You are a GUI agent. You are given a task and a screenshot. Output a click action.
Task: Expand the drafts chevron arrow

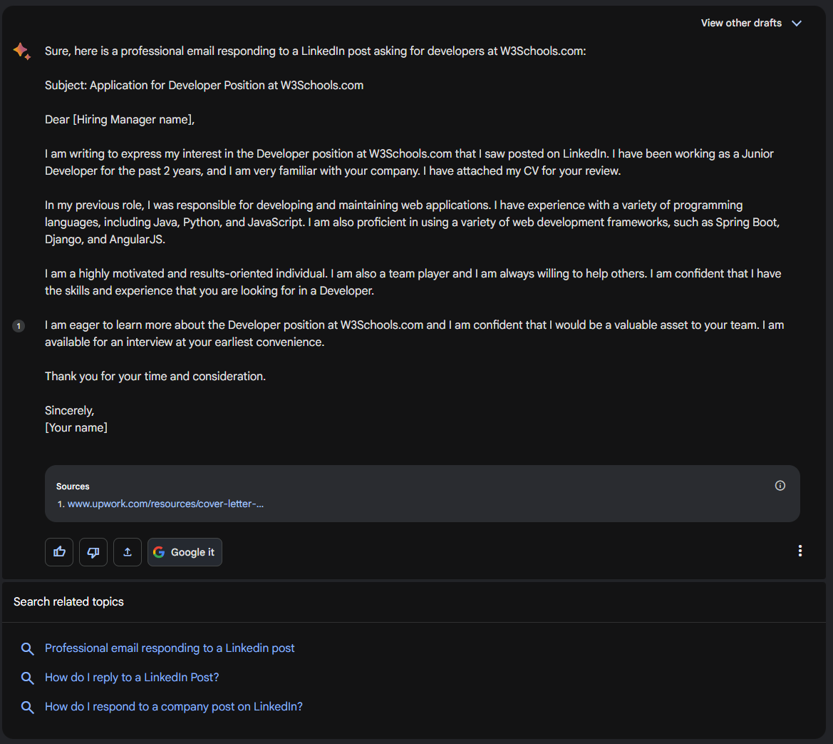[x=797, y=24]
